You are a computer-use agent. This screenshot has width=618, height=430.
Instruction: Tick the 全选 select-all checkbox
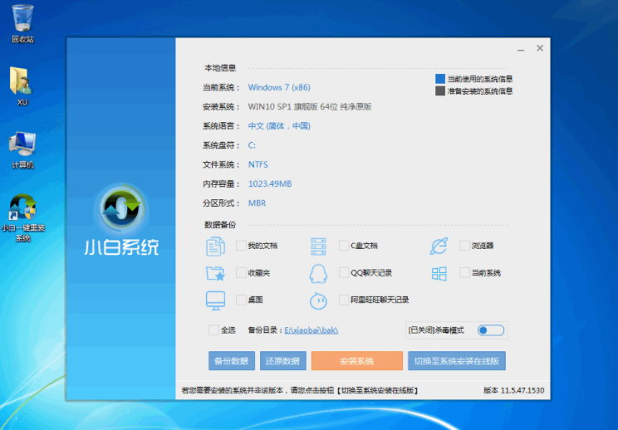coord(214,330)
